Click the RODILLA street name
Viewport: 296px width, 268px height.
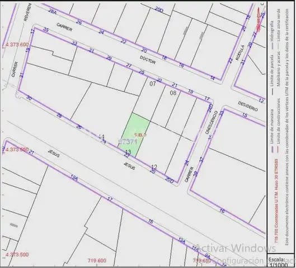coord(240,53)
